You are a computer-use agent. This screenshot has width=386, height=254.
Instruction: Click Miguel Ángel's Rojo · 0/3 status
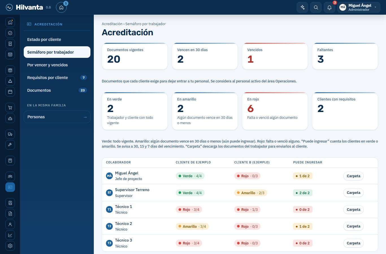click(x=247, y=176)
